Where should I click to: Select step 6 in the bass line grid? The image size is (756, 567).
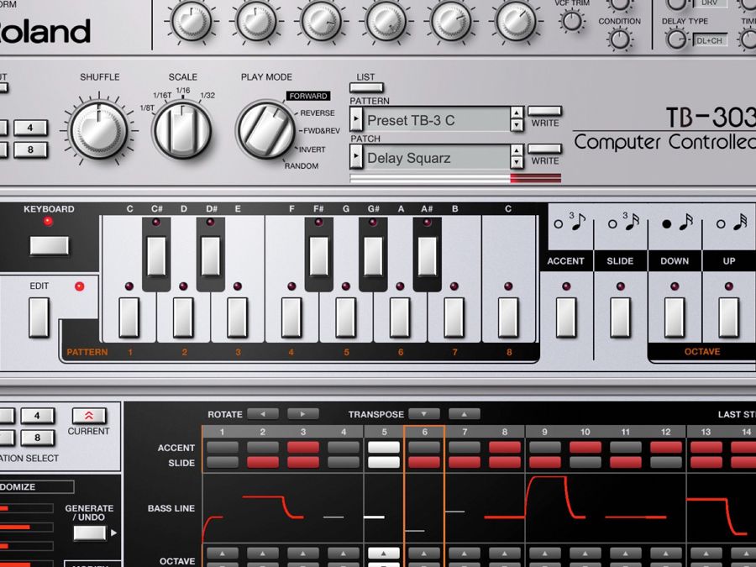424,507
